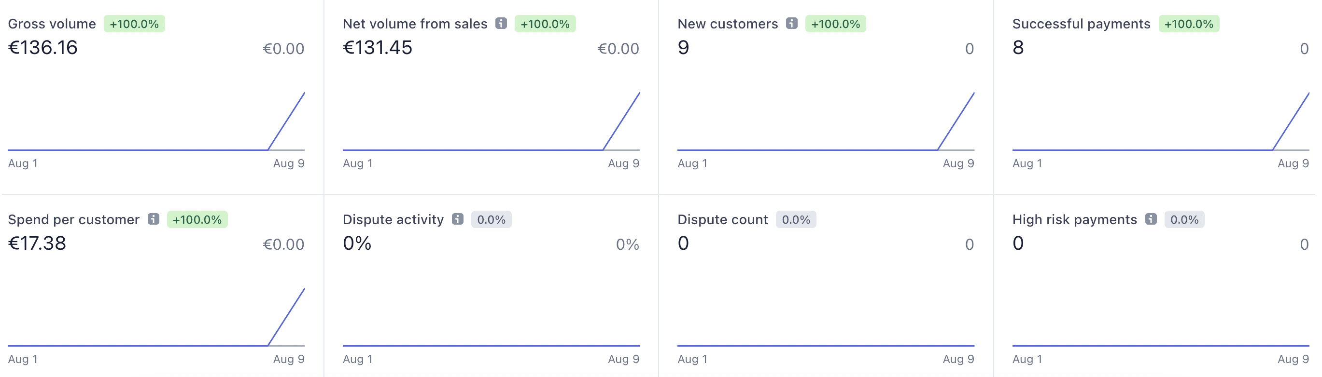Image resolution: width=1322 pixels, height=377 pixels.
Task: Open the Successful payments report title
Action: tap(1081, 24)
